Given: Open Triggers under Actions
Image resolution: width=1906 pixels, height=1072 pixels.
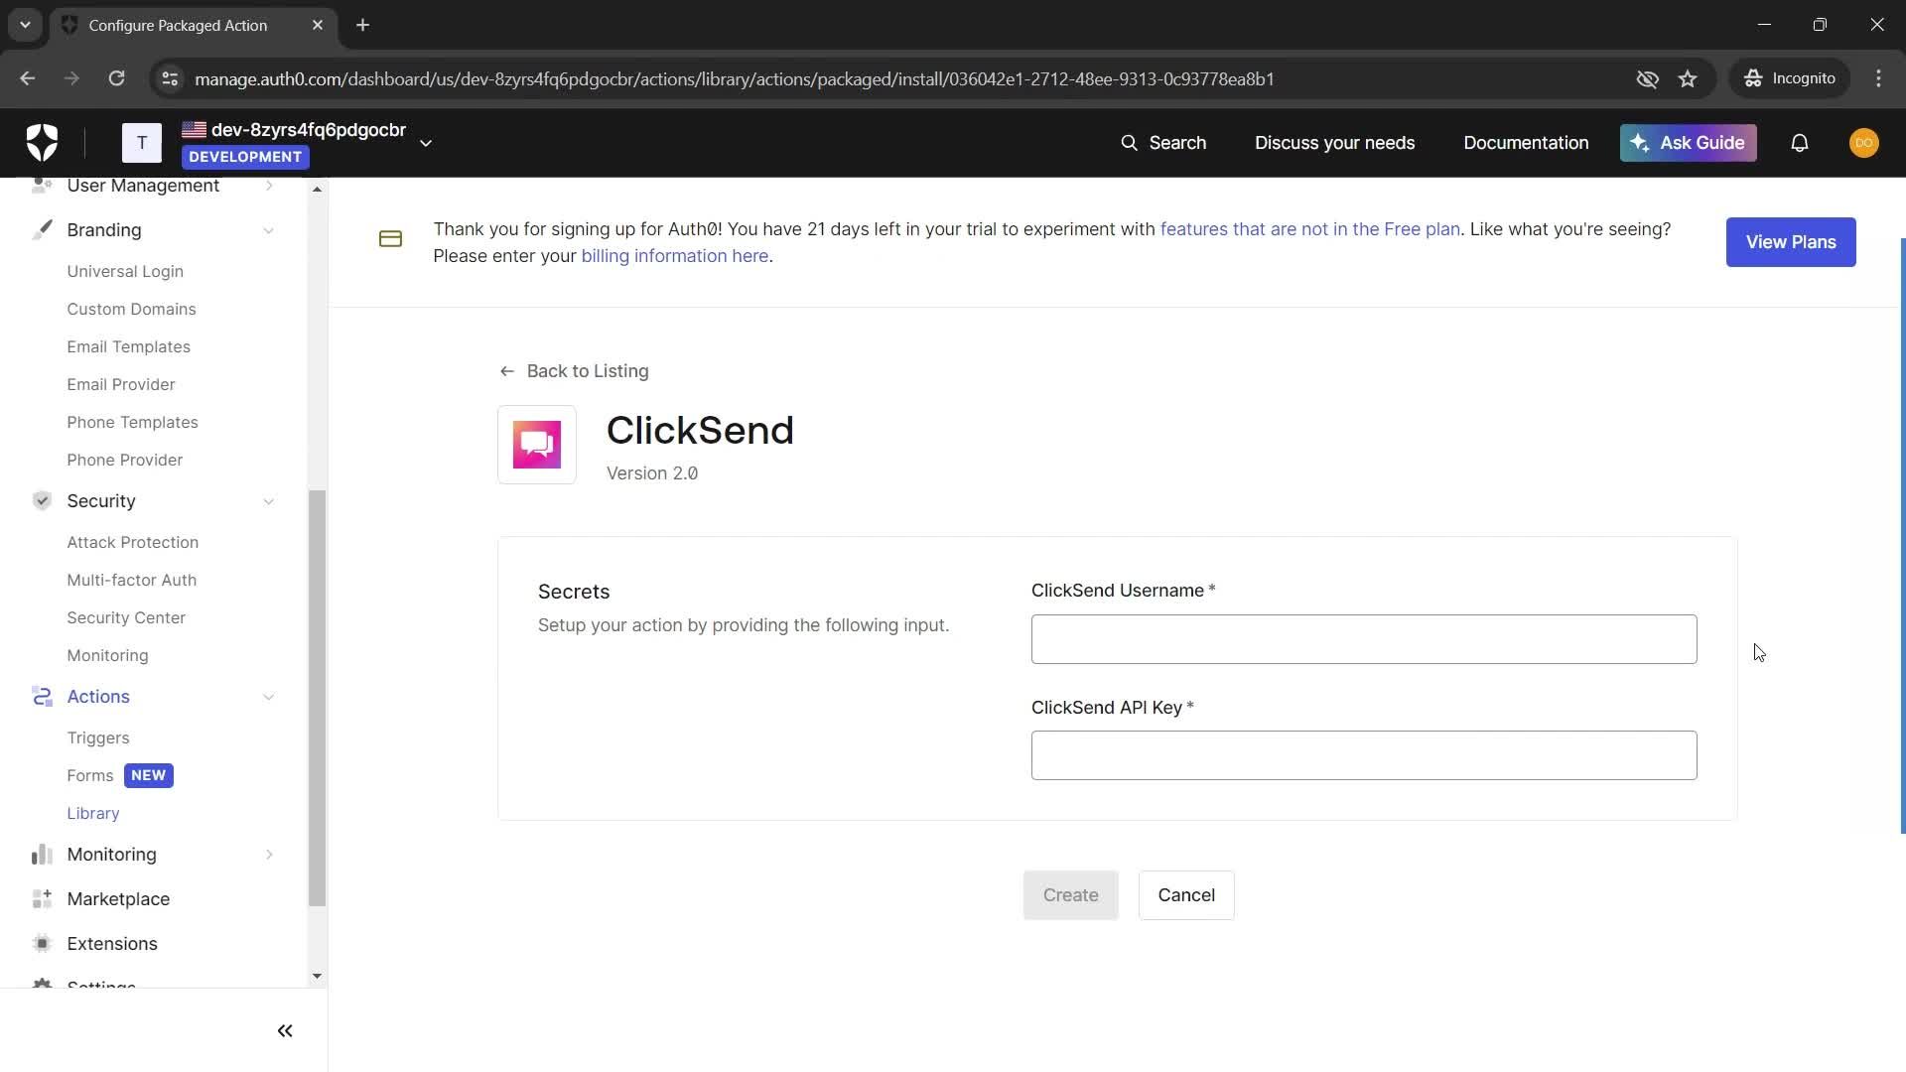Looking at the screenshot, I should coord(97,737).
